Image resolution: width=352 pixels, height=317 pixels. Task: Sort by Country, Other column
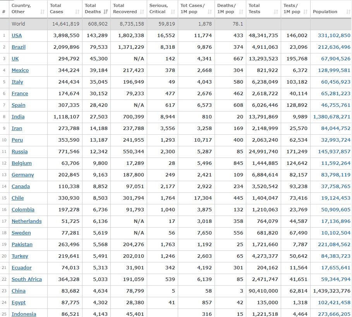(27, 9)
